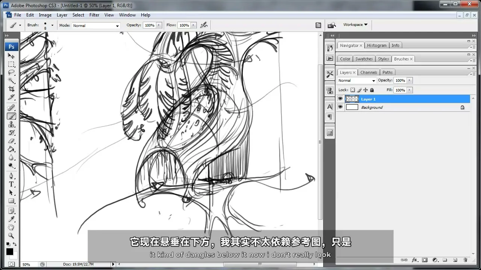Click the Layer 1 thumbnail
Image resolution: width=481 pixels, height=270 pixels.
click(x=352, y=99)
